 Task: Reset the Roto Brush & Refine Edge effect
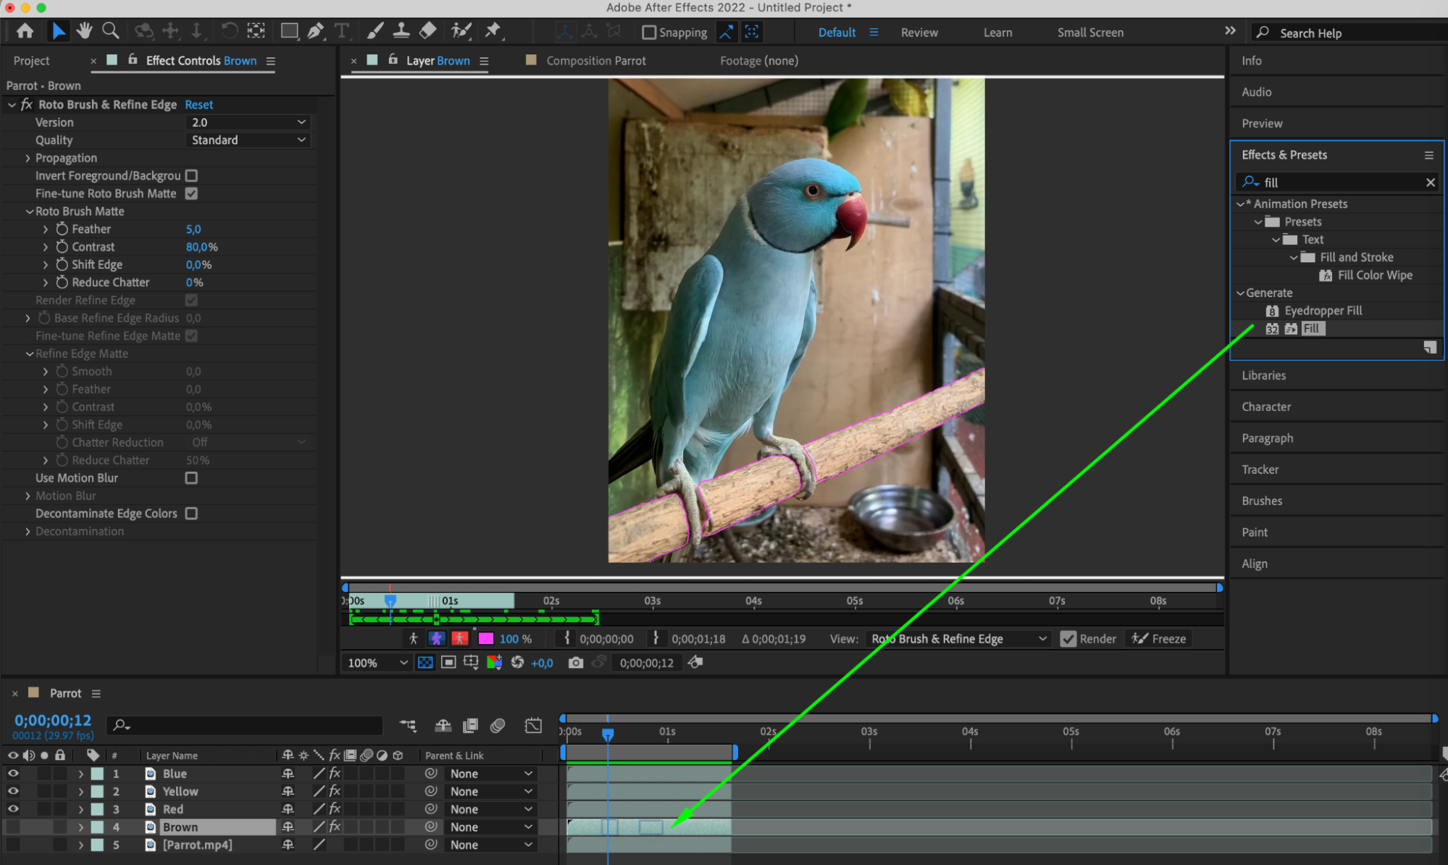[198, 104]
